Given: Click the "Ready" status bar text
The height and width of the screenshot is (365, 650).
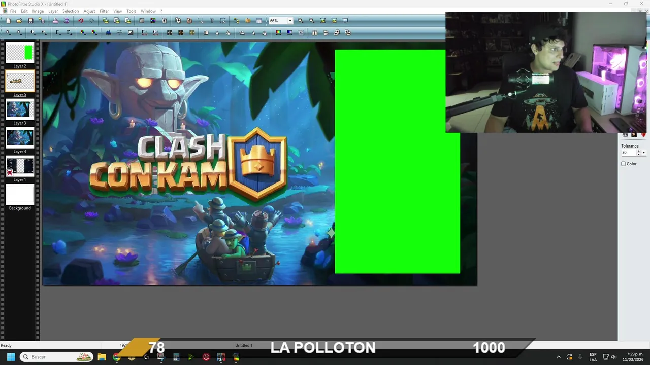Looking at the screenshot, I should click(6, 345).
